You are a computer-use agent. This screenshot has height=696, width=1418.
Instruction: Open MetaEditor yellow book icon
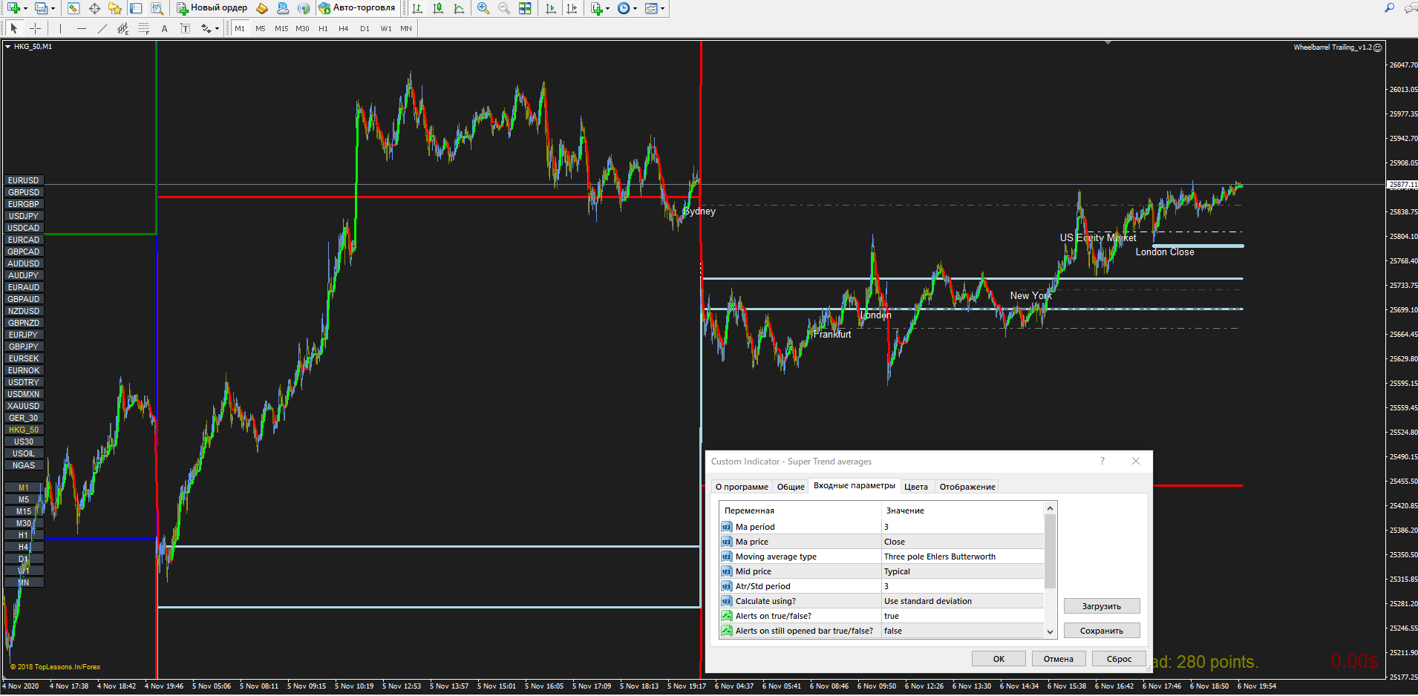tap(262, 8)
